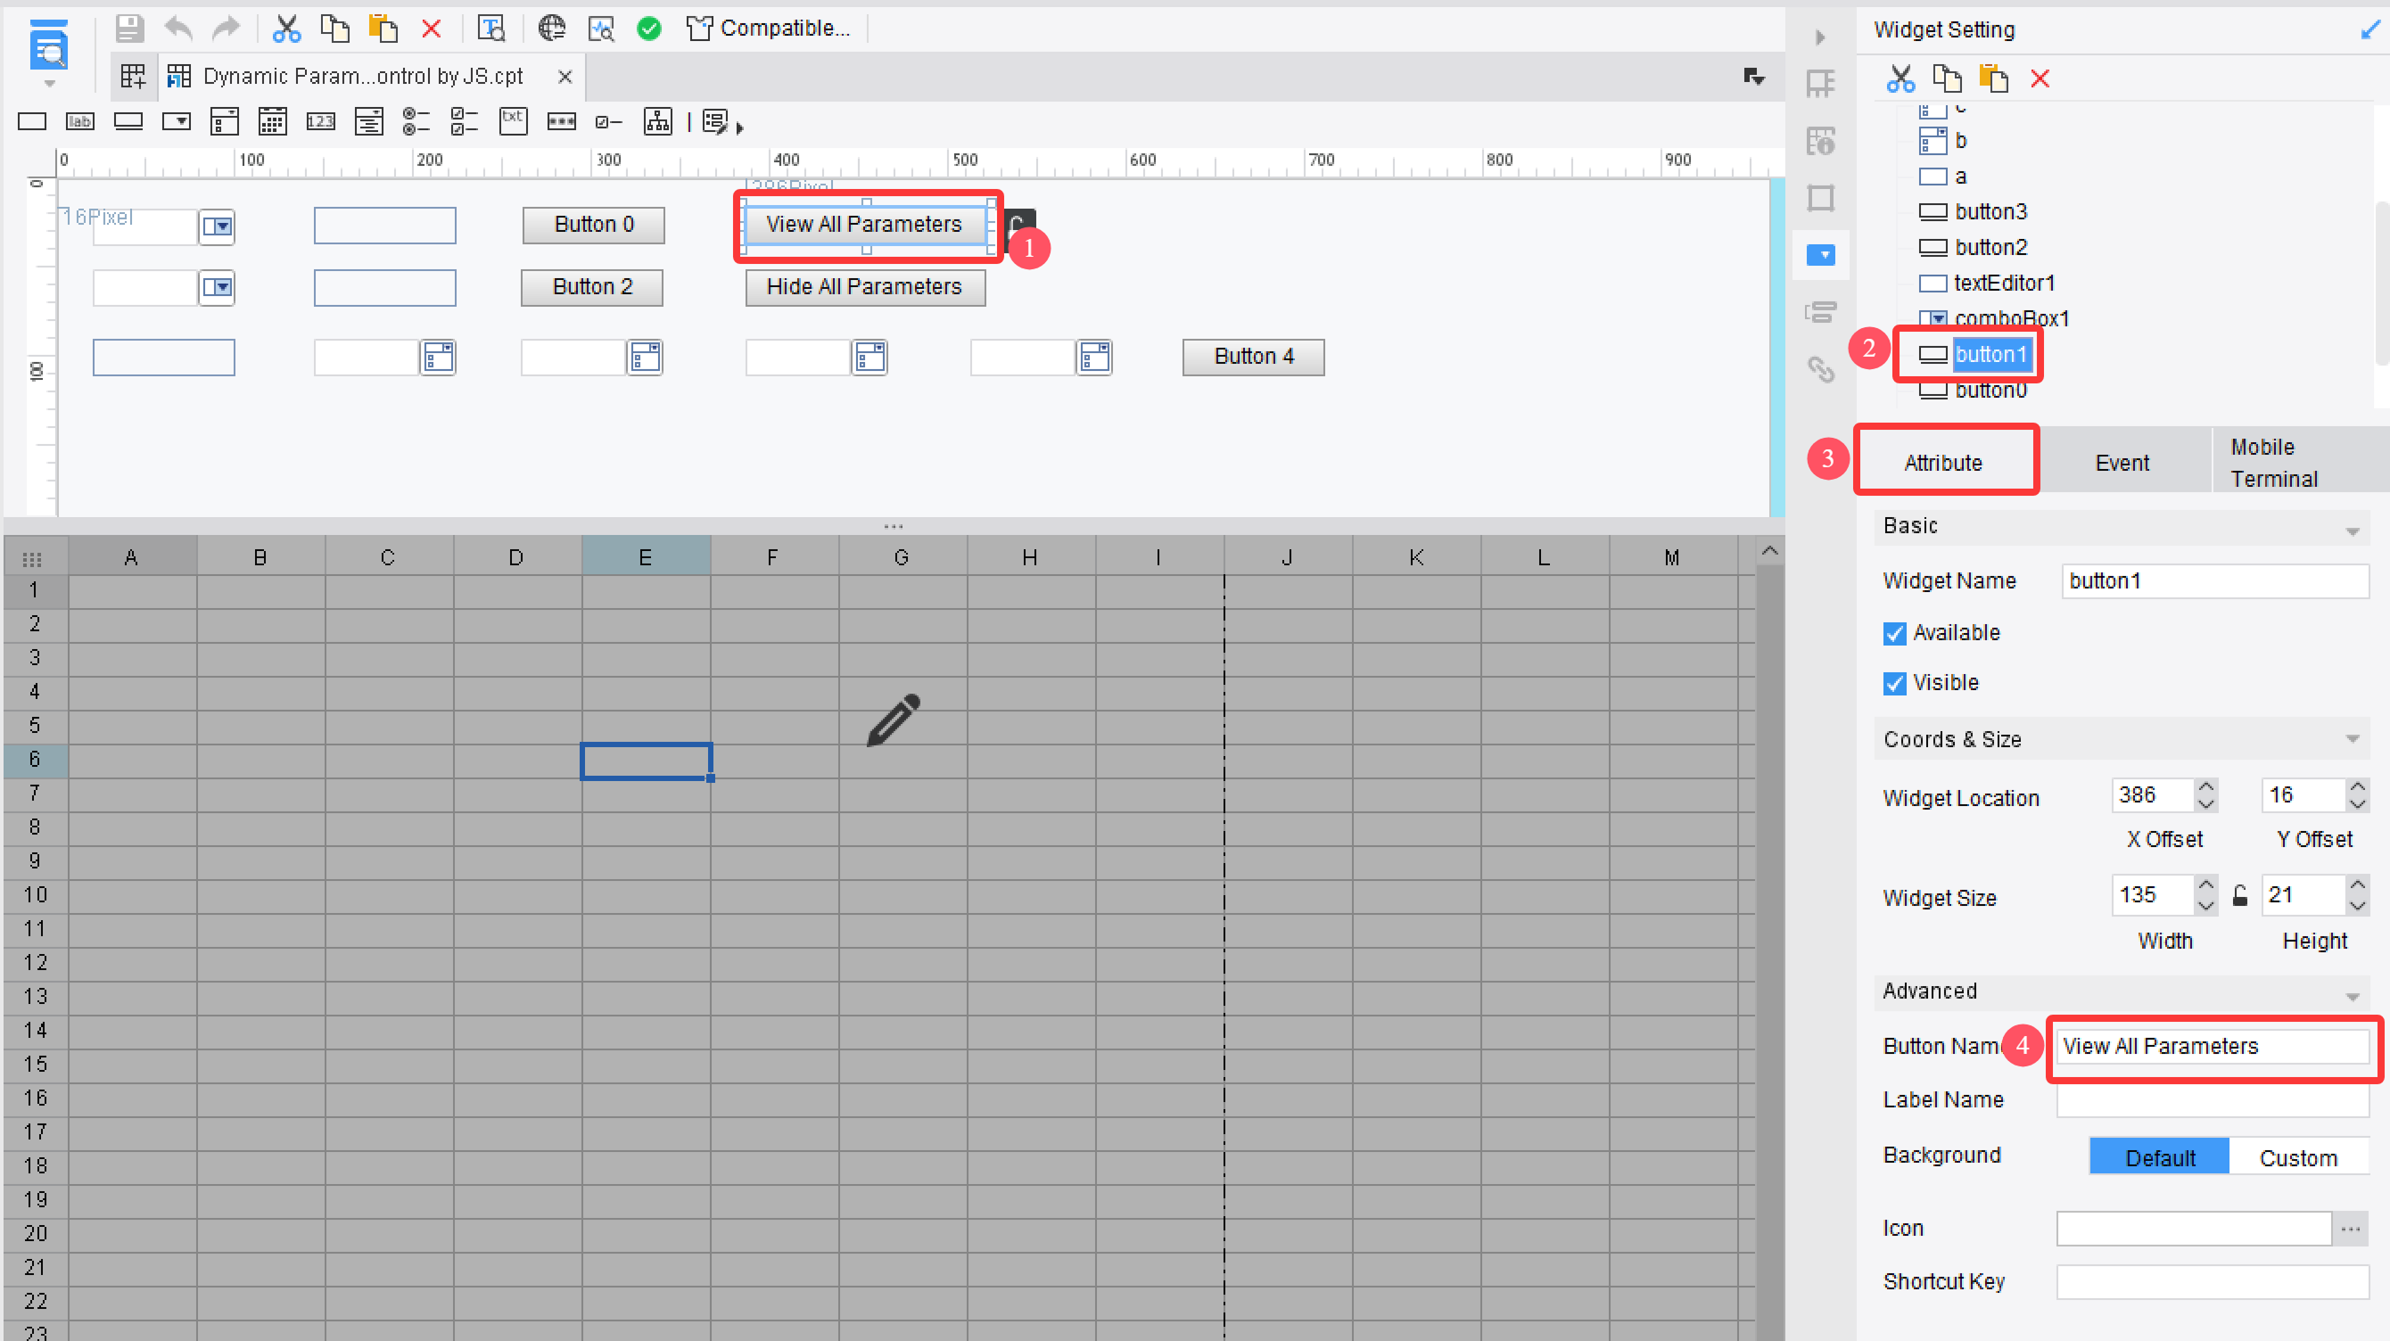Click the Redo arrow icon
2390x1341 pixels.
tap(226, 29)
